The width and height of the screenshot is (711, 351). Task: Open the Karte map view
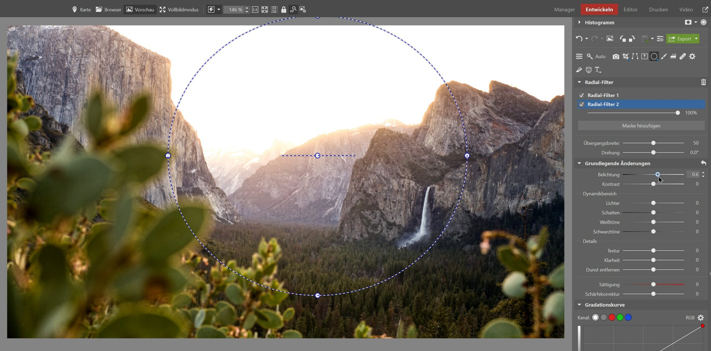point(82,10)
